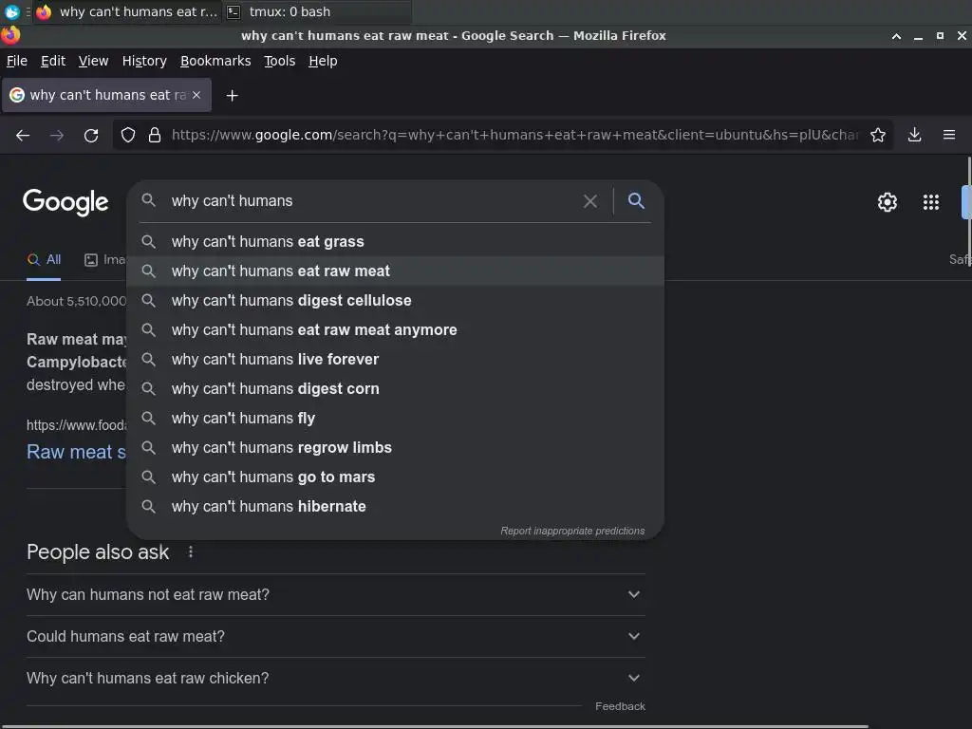Open Firefox downloads panel
Image resolution: width=972 pixels, height=729 pixels.
[x=914, y=135]
